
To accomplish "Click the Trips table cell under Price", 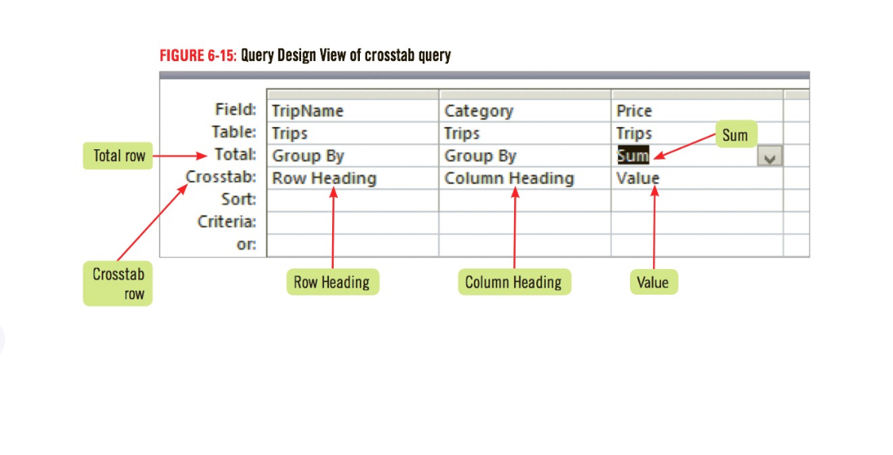I will 697,133.
